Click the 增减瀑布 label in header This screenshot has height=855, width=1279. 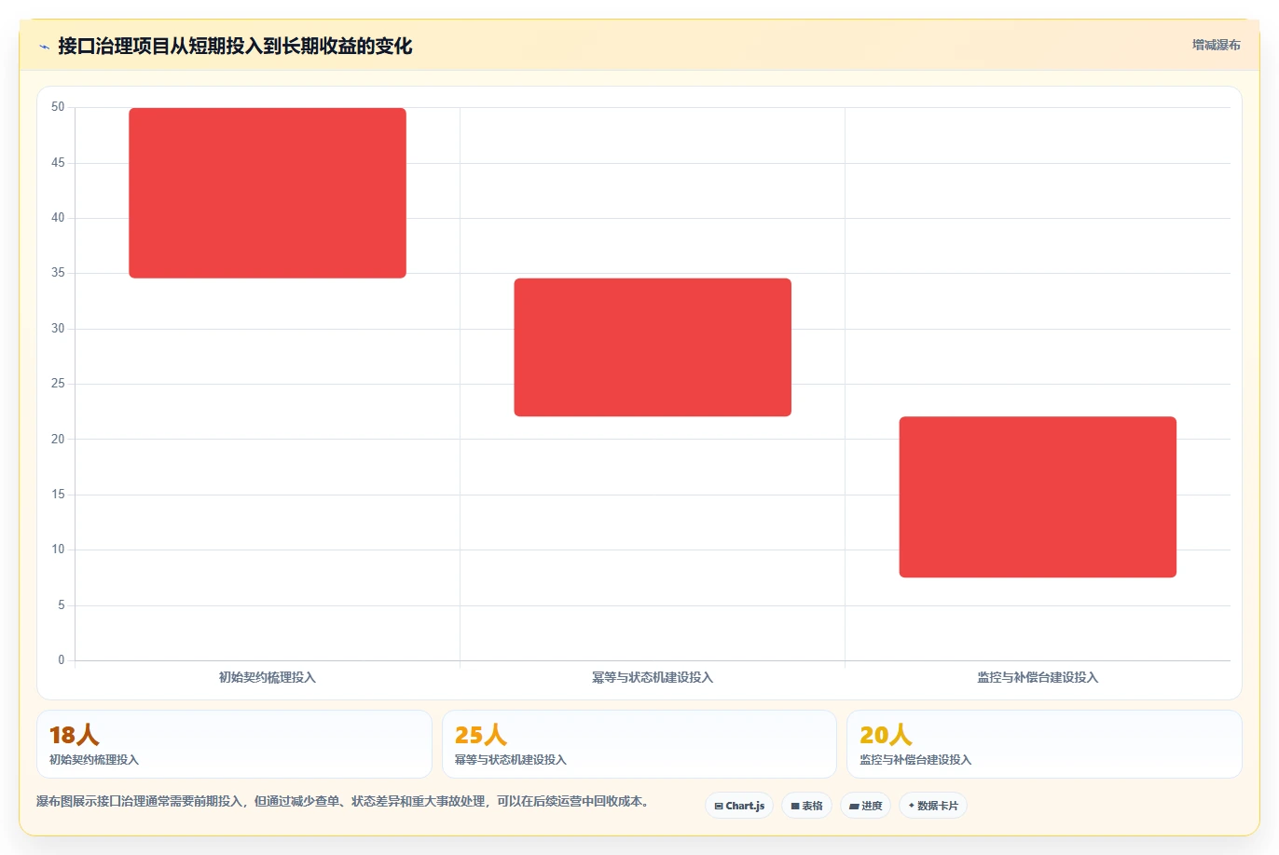[x=1217, y=45]
